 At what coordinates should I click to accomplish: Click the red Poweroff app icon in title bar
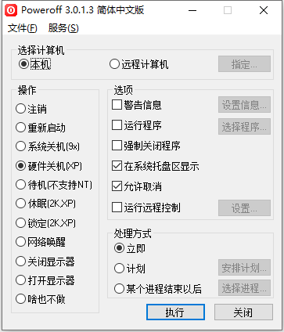pos(11,10)
